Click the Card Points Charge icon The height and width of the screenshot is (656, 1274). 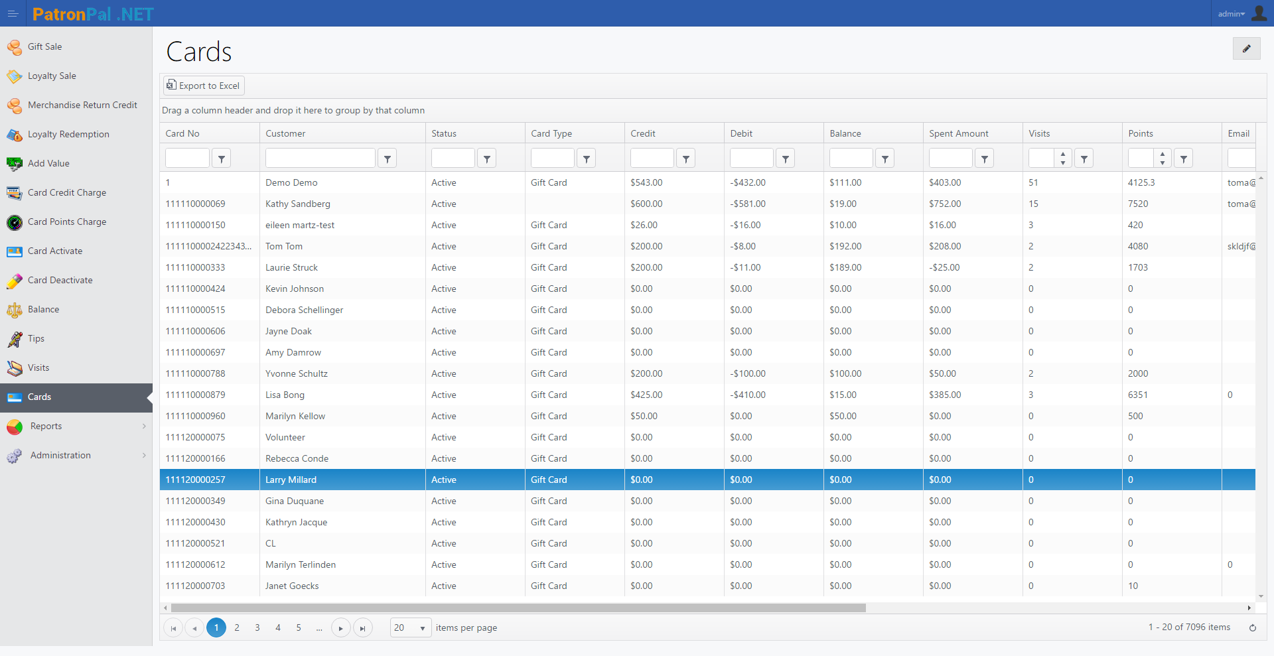pyautogui.click(x=15, y=222)
